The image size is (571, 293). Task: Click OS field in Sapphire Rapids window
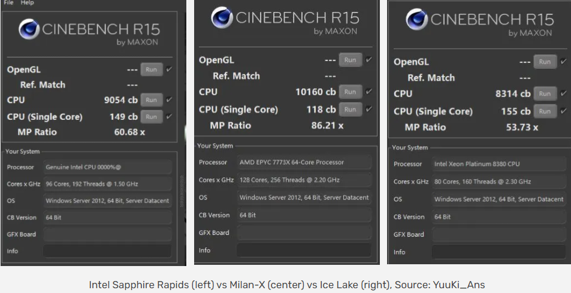[107, 201]
